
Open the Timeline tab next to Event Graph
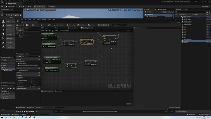point(73,28)
